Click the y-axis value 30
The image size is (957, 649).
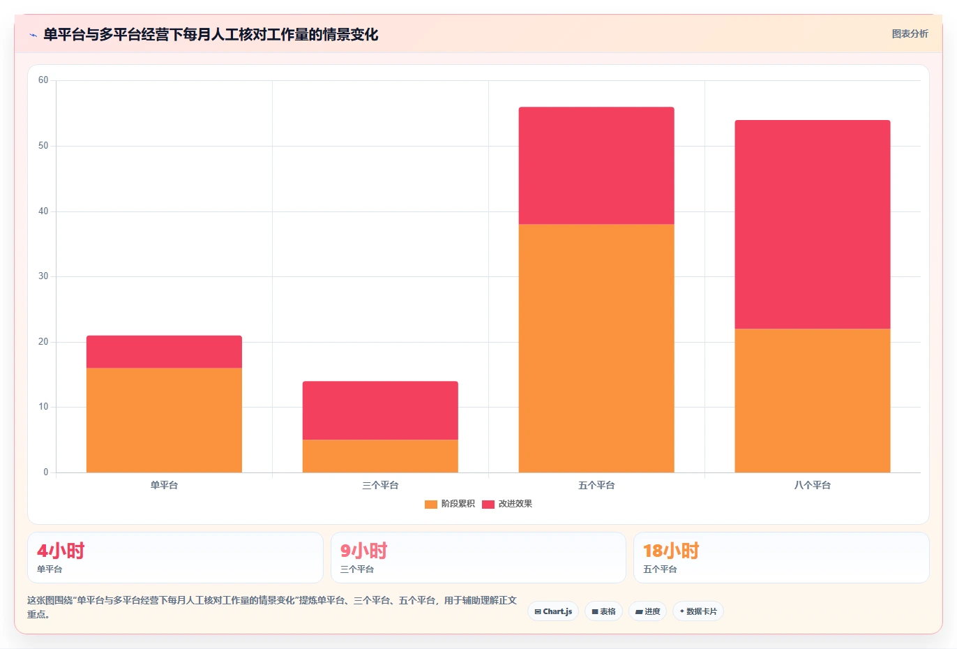pyautogui.click(x=43, y=276)
